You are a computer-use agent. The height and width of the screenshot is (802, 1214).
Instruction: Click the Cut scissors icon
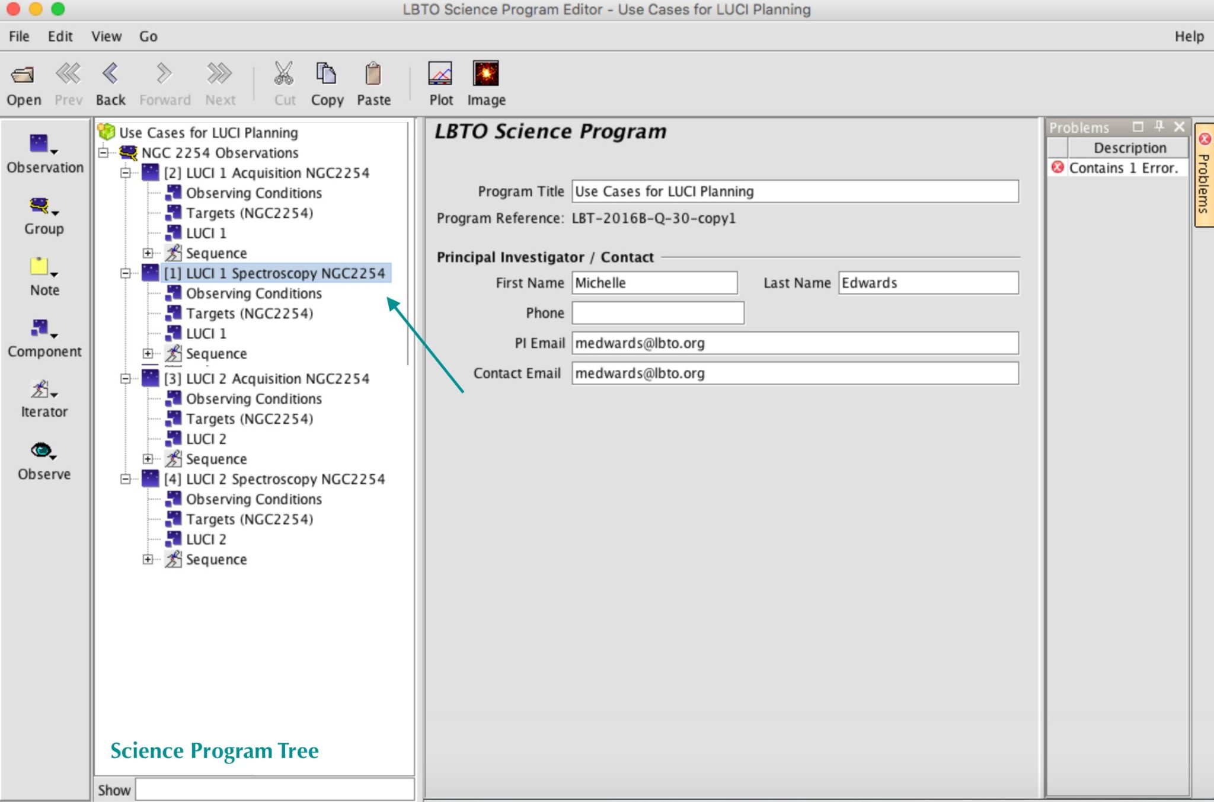(x=284, y=74)
